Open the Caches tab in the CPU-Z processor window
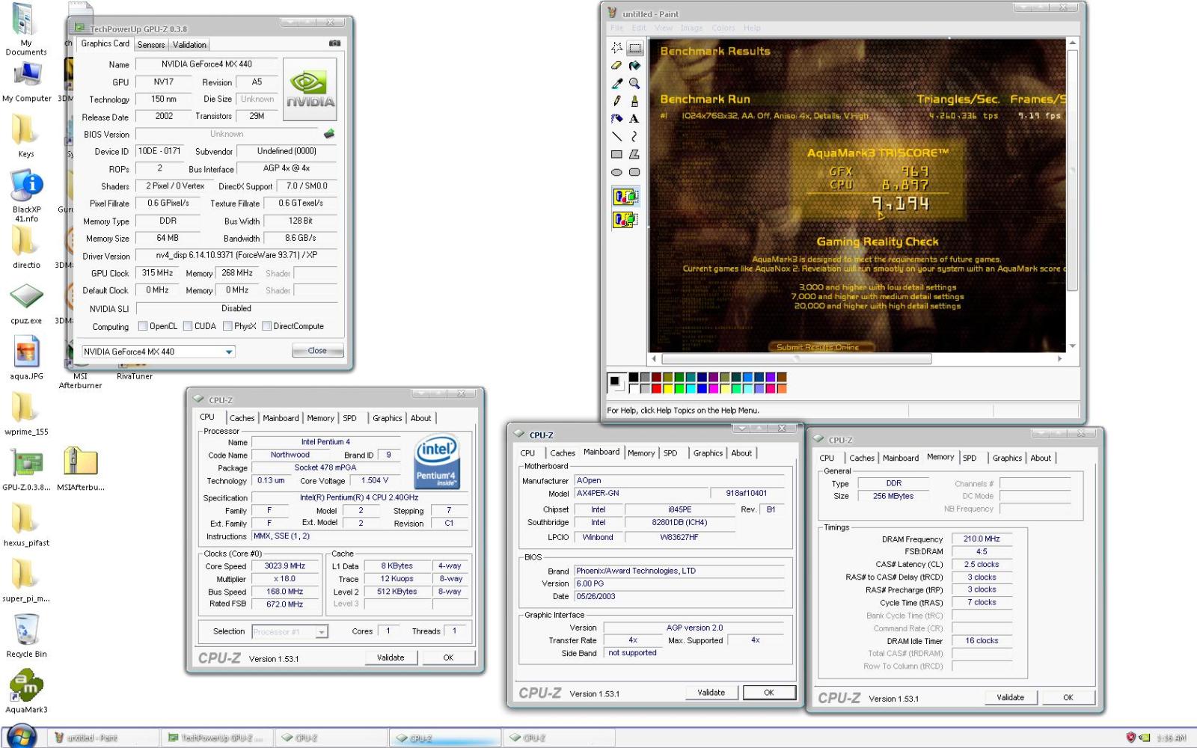This screenshot has height=748, width=1197. pos(242,418)
